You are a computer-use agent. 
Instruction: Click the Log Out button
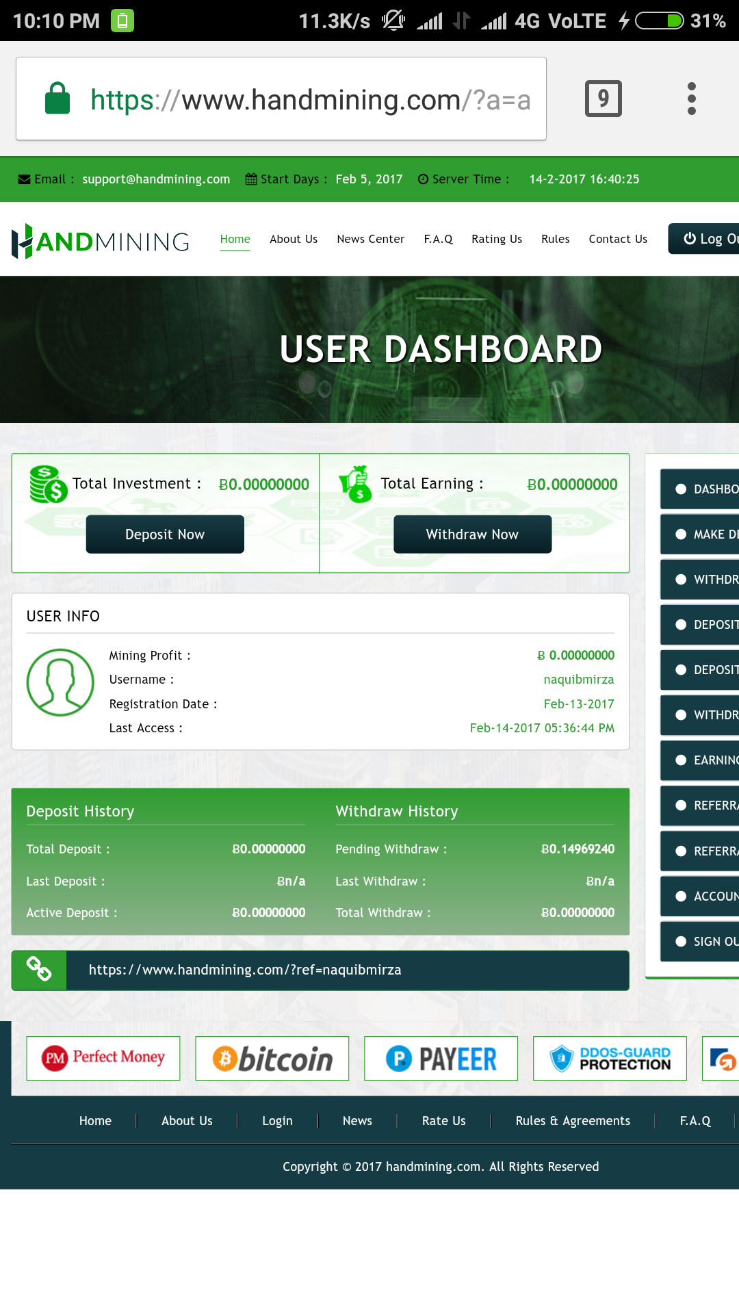point(705,239)
